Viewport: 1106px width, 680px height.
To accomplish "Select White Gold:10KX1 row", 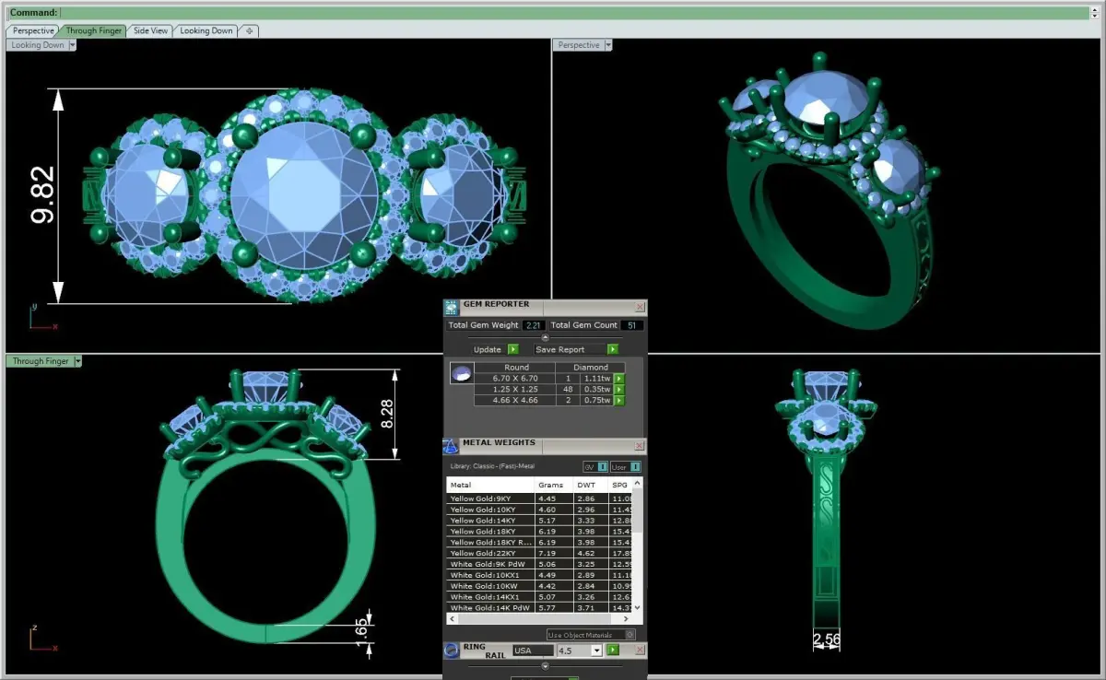I will click(x=539, y=575).
